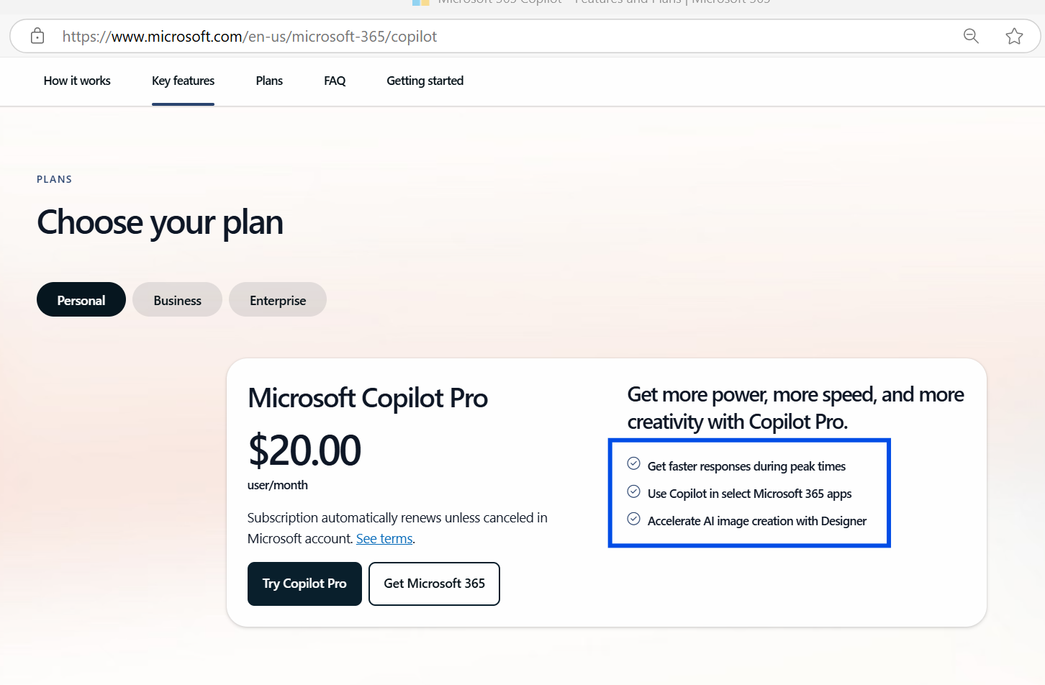This screenshot has width=1045, height=685.
Task: Switch to Enterprise plan option
Action: tap(278, 300)
